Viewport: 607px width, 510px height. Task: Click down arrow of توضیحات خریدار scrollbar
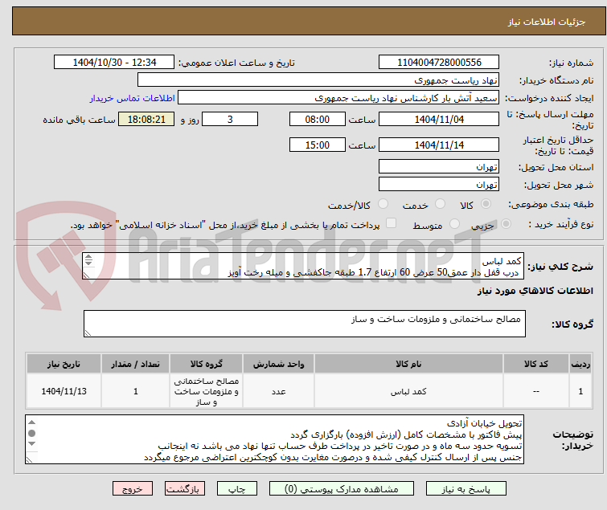point(31,443)
